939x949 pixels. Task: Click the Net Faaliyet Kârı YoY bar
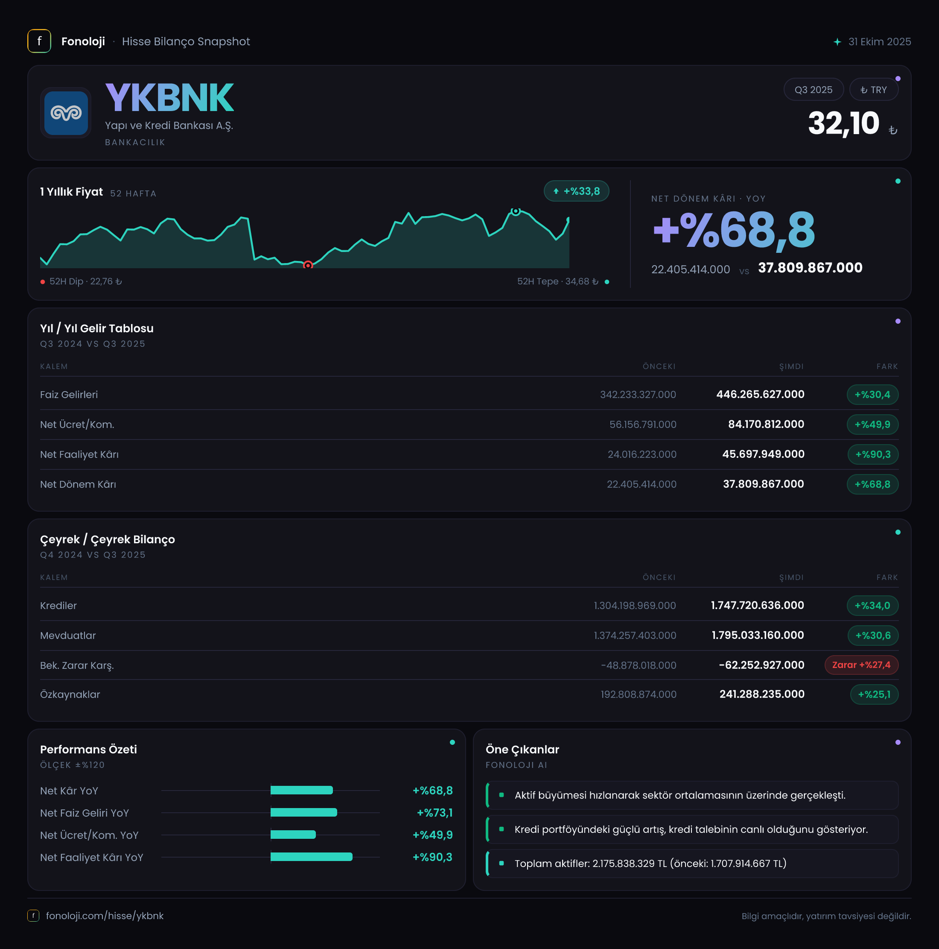click(311, 857)
